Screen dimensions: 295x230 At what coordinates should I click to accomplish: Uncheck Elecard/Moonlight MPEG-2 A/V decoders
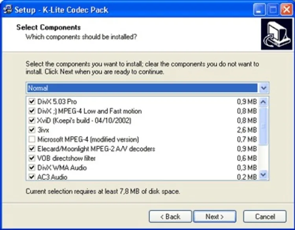point(32,149)
